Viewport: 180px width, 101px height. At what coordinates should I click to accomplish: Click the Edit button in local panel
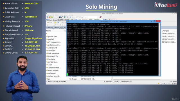coord(56,25)
